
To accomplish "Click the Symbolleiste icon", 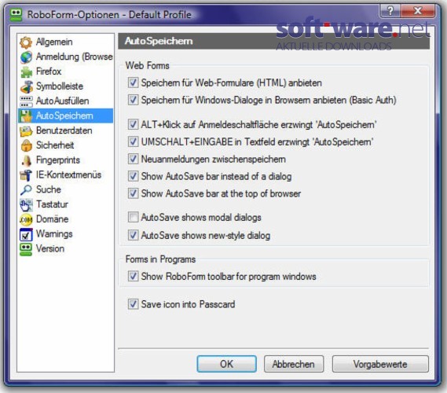I will pos(26,86).
